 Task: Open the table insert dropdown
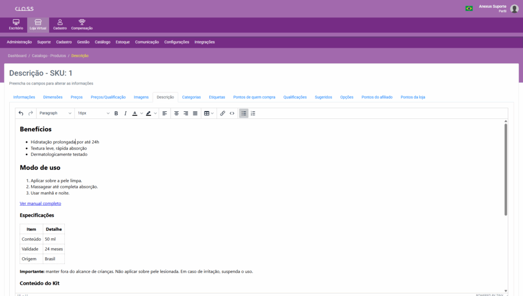point(209,113)
